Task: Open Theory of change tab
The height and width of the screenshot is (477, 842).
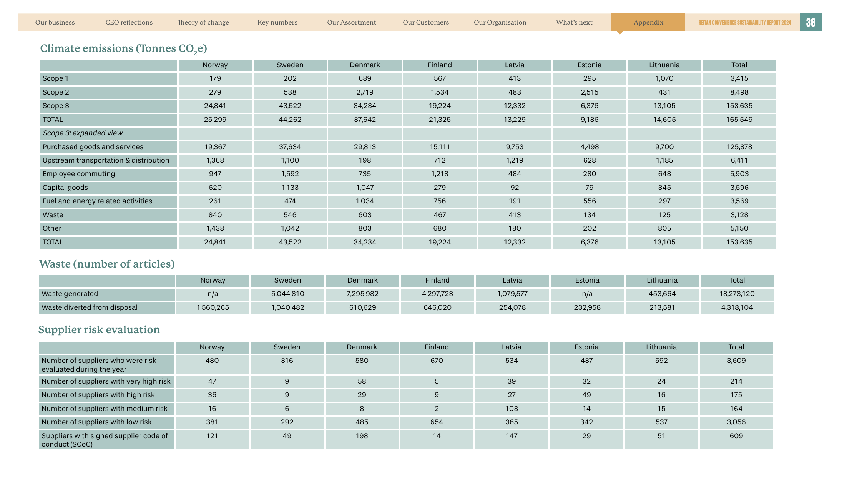Action: pyautogui.click(x=203, y=22)
